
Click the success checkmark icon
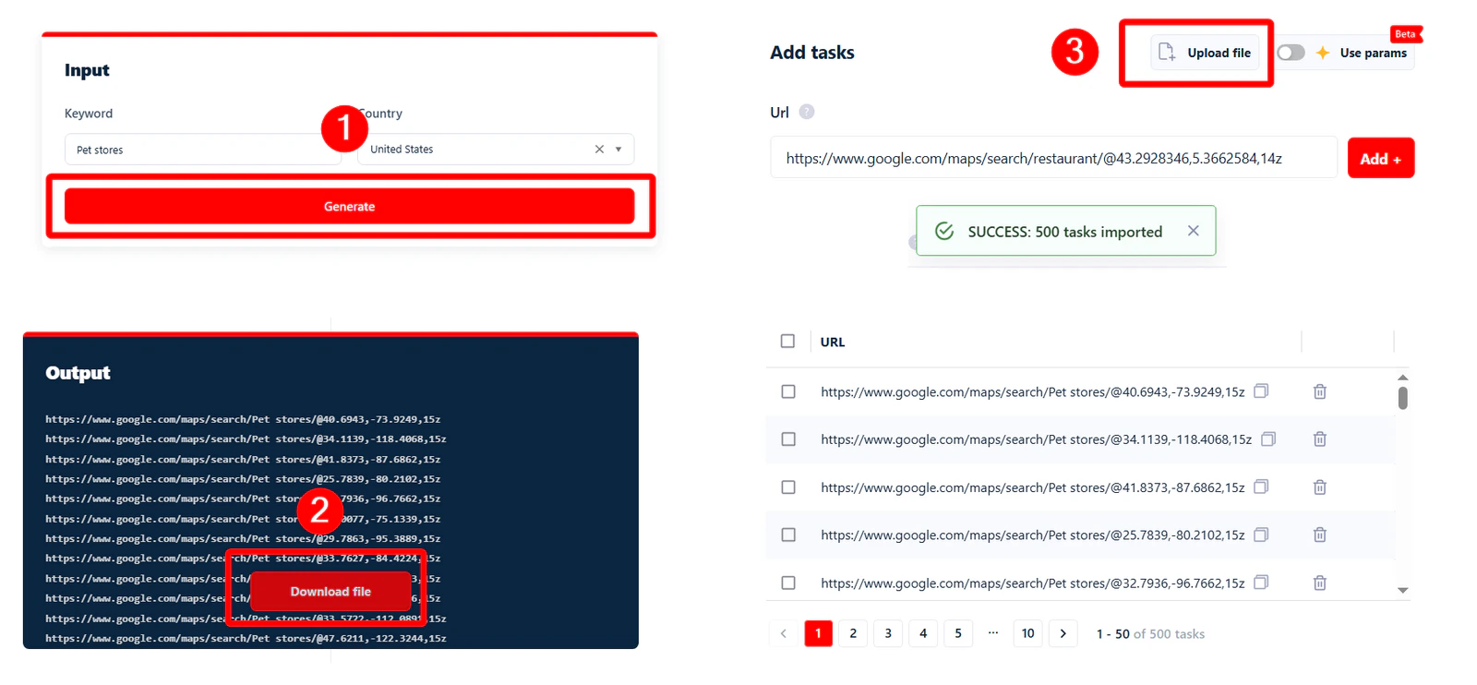pyautogui.click(x=944, y=231)
